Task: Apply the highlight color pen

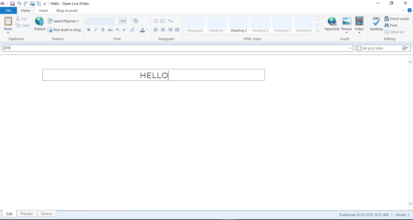Action: pos(132,30)
